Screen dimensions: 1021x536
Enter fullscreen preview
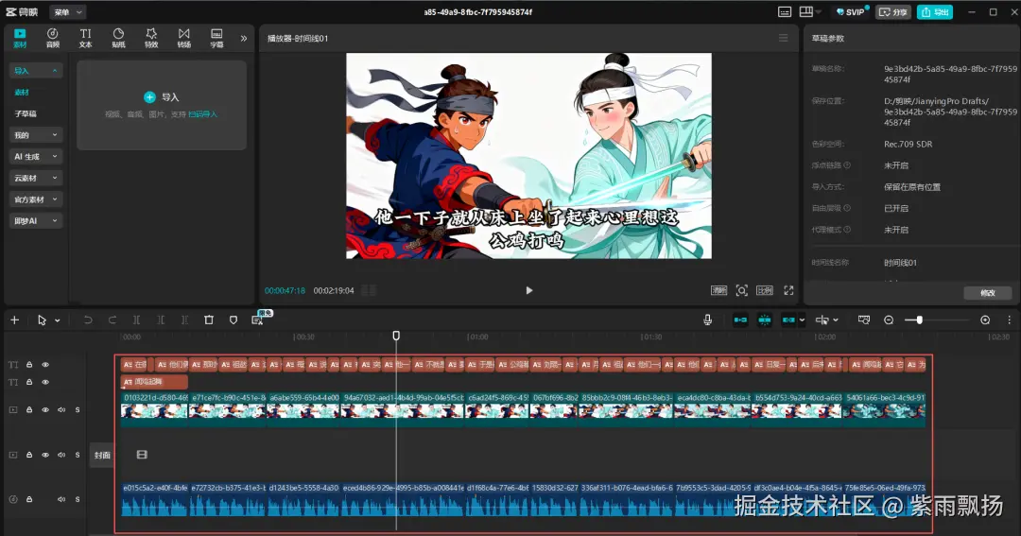point(788,290)
